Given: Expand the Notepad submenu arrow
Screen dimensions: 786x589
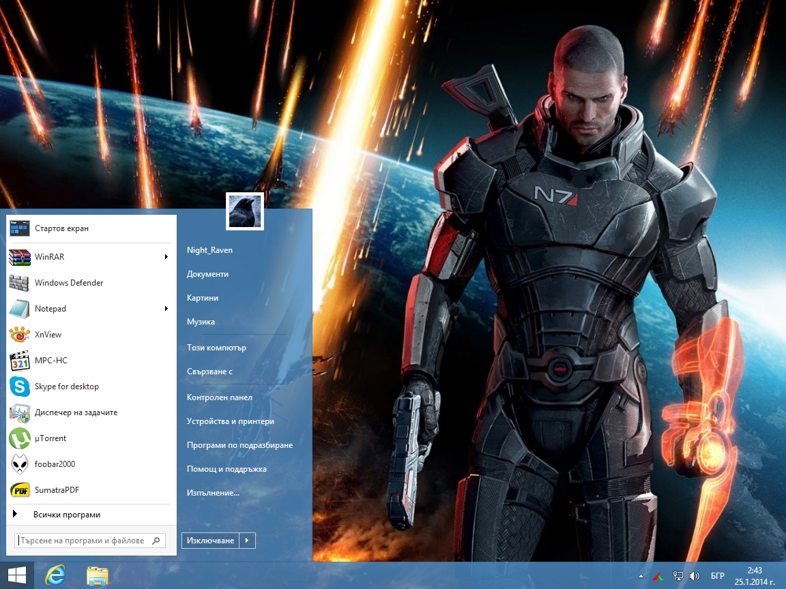Looking at the screenshot, I should point(166,309).
